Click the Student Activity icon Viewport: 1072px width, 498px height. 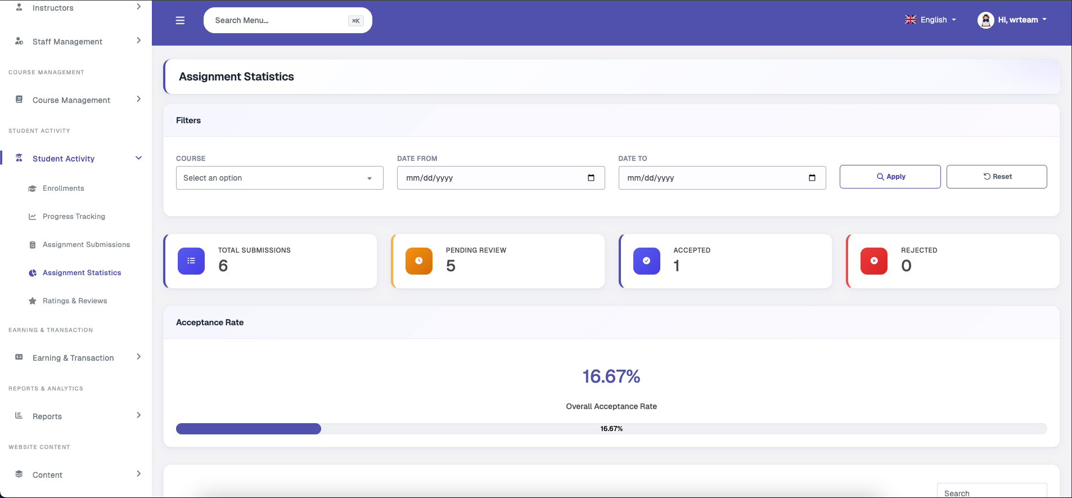(x=19, y=158)
